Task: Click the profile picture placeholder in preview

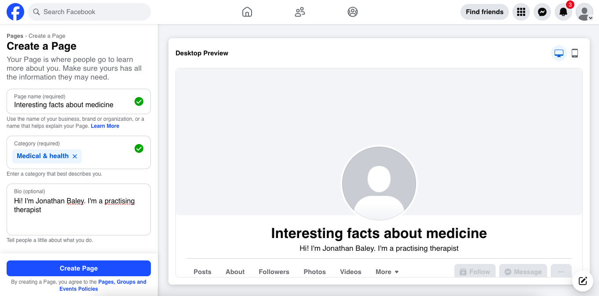Action: 379,184
